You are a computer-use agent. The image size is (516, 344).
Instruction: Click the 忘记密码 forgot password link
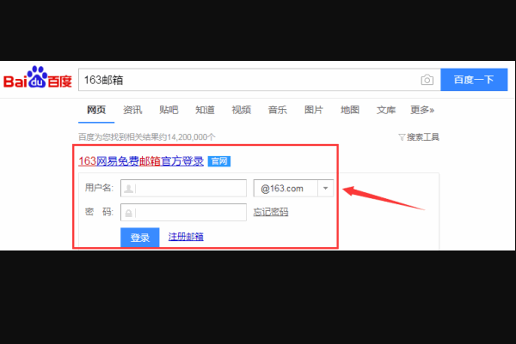[x=271, y=213]
